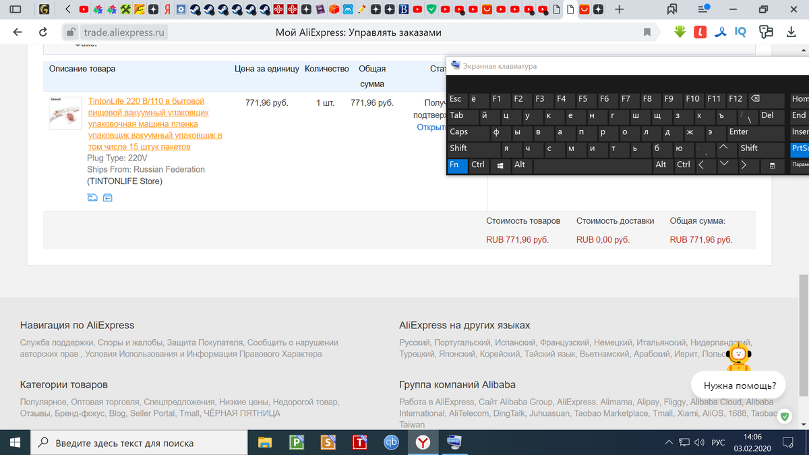The width and height of the screenshot is (809, 455).
Task: Open a new browser tab with plus
Action: pyautogui.click(x=619, y=9)
